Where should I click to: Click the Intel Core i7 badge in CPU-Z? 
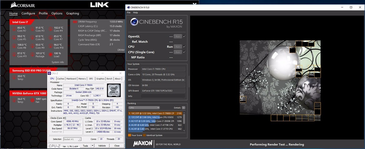(x=114, y=90)
